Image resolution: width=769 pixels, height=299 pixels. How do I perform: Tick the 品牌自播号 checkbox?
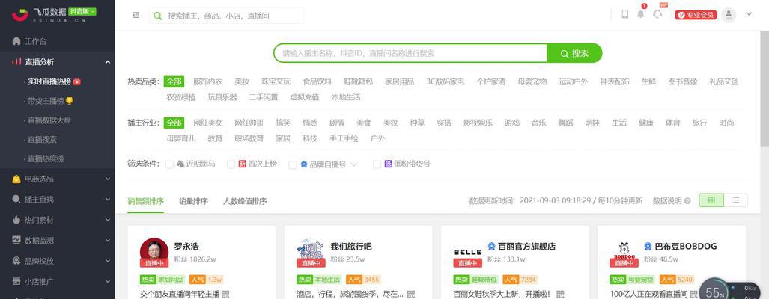[292, 164]
